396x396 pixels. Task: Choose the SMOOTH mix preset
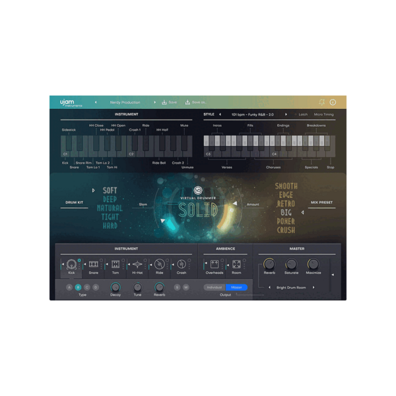(286, 186)
